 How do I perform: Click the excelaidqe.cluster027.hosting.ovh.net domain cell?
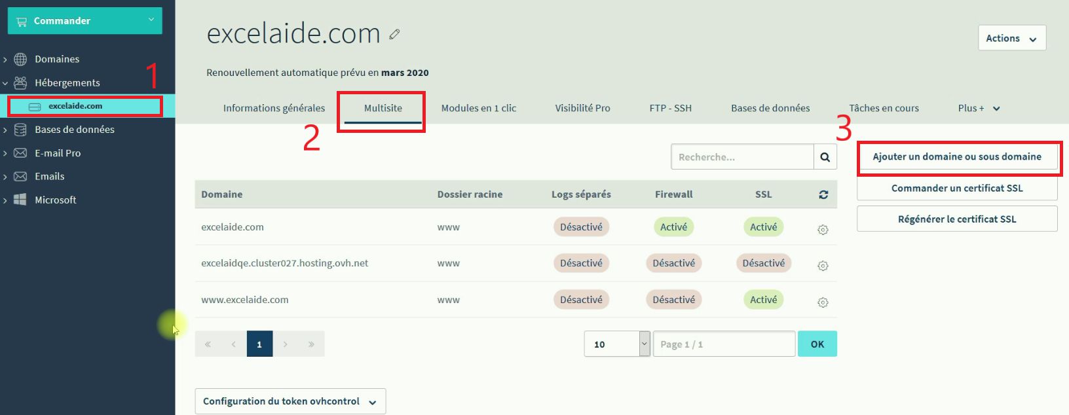[285, 263]
